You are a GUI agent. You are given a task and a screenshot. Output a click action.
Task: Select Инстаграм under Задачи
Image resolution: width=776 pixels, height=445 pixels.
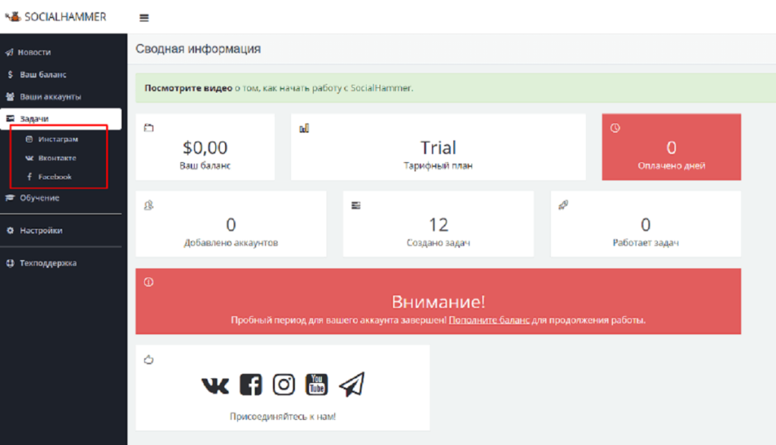coord(58,139)
